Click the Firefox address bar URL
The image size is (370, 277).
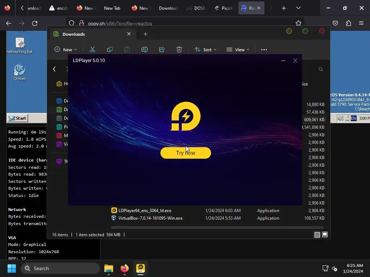click(x=120, y=23)
